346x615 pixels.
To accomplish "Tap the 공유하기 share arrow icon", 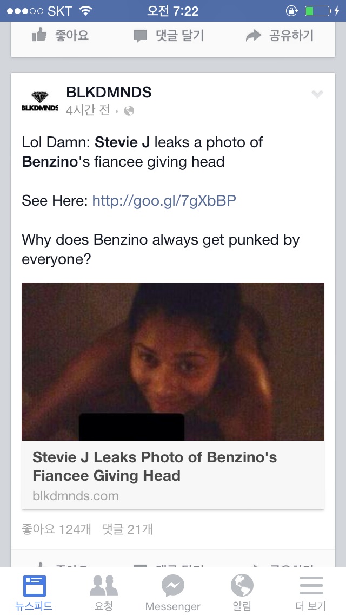I will [253, 36].
